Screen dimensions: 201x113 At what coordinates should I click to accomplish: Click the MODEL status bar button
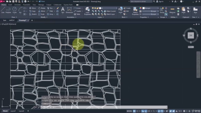(129, 111)
